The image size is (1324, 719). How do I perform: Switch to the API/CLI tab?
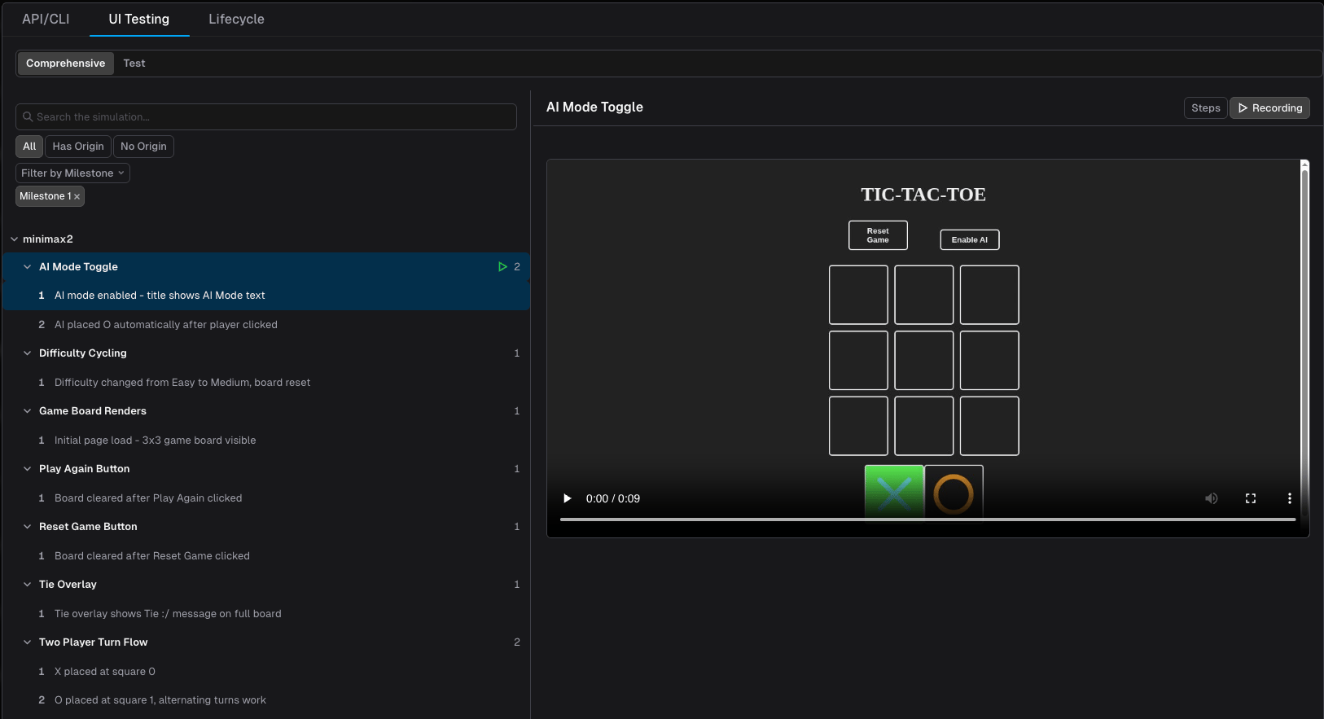46,19
